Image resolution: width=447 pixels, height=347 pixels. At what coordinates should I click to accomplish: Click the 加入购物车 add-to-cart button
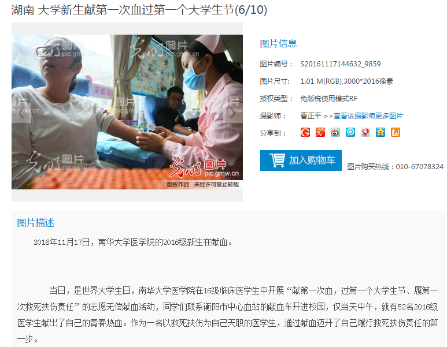(x=301, y=161)
